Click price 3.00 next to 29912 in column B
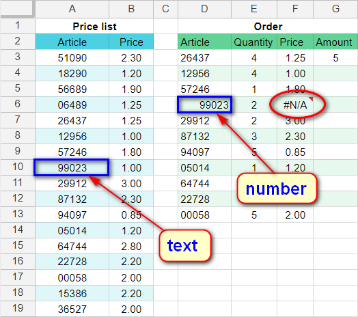Image resolution: width=358 pixels, height=317 pixels. coord(131,183)
